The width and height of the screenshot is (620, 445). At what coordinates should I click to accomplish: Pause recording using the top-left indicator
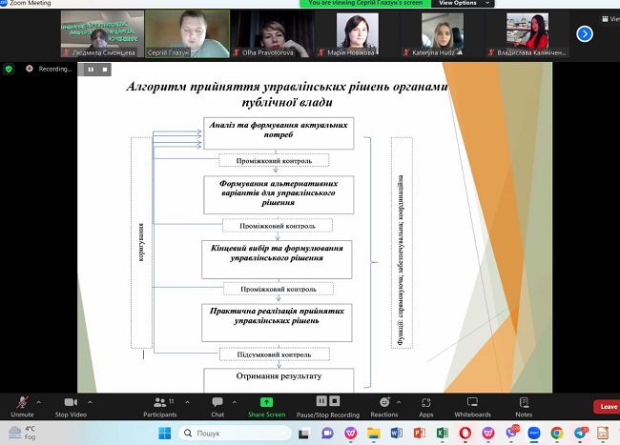click(x=91, y=70)
